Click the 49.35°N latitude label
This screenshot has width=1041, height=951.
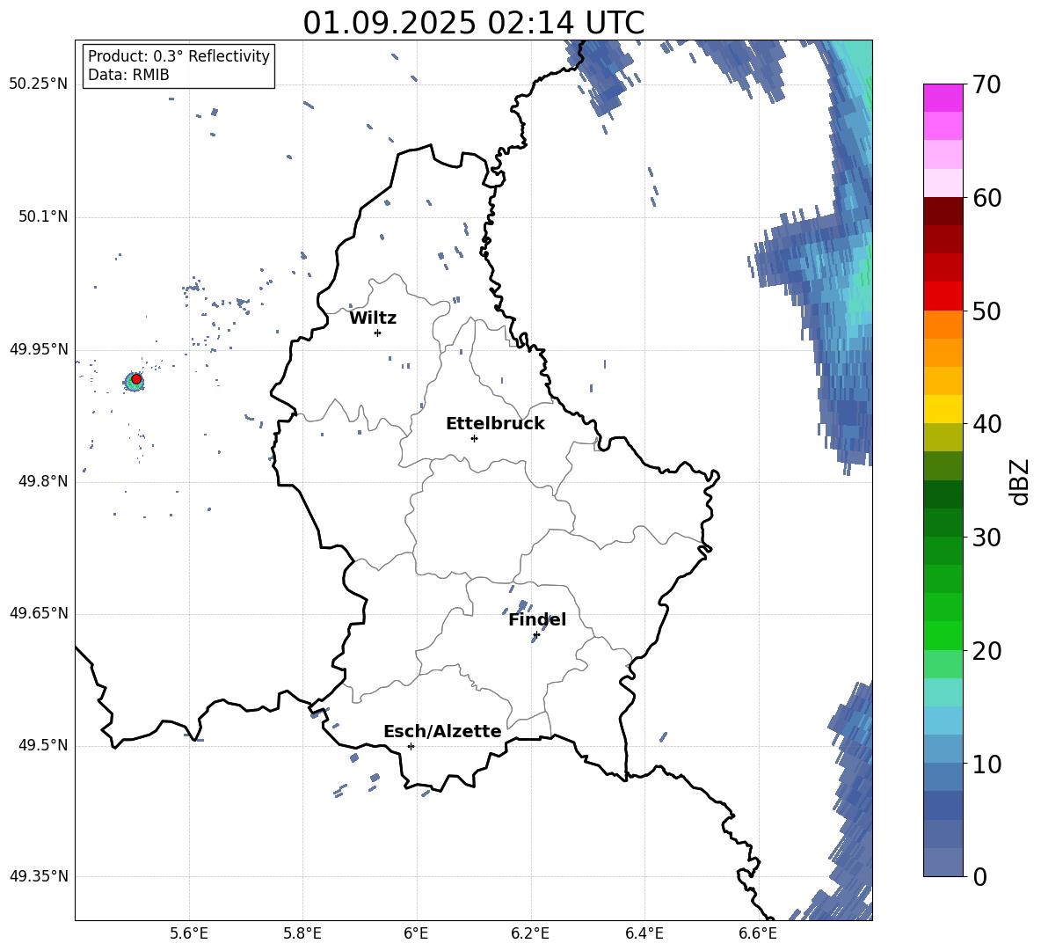pyautogui.click(x=39, y=876)
